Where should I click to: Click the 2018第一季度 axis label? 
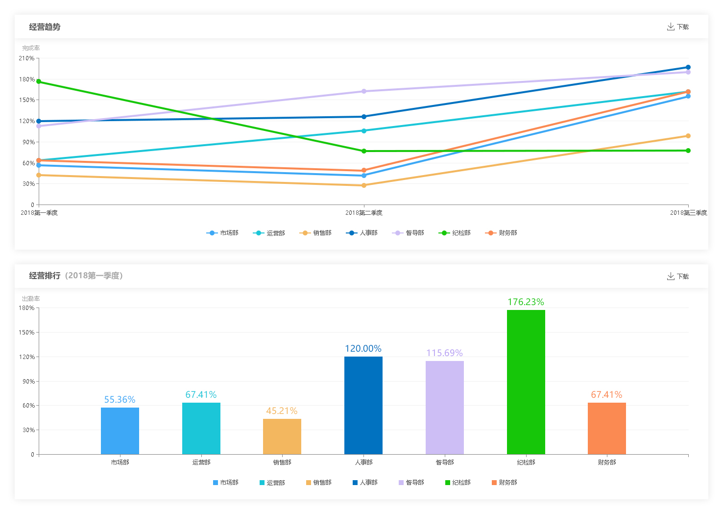click(39, 213)
